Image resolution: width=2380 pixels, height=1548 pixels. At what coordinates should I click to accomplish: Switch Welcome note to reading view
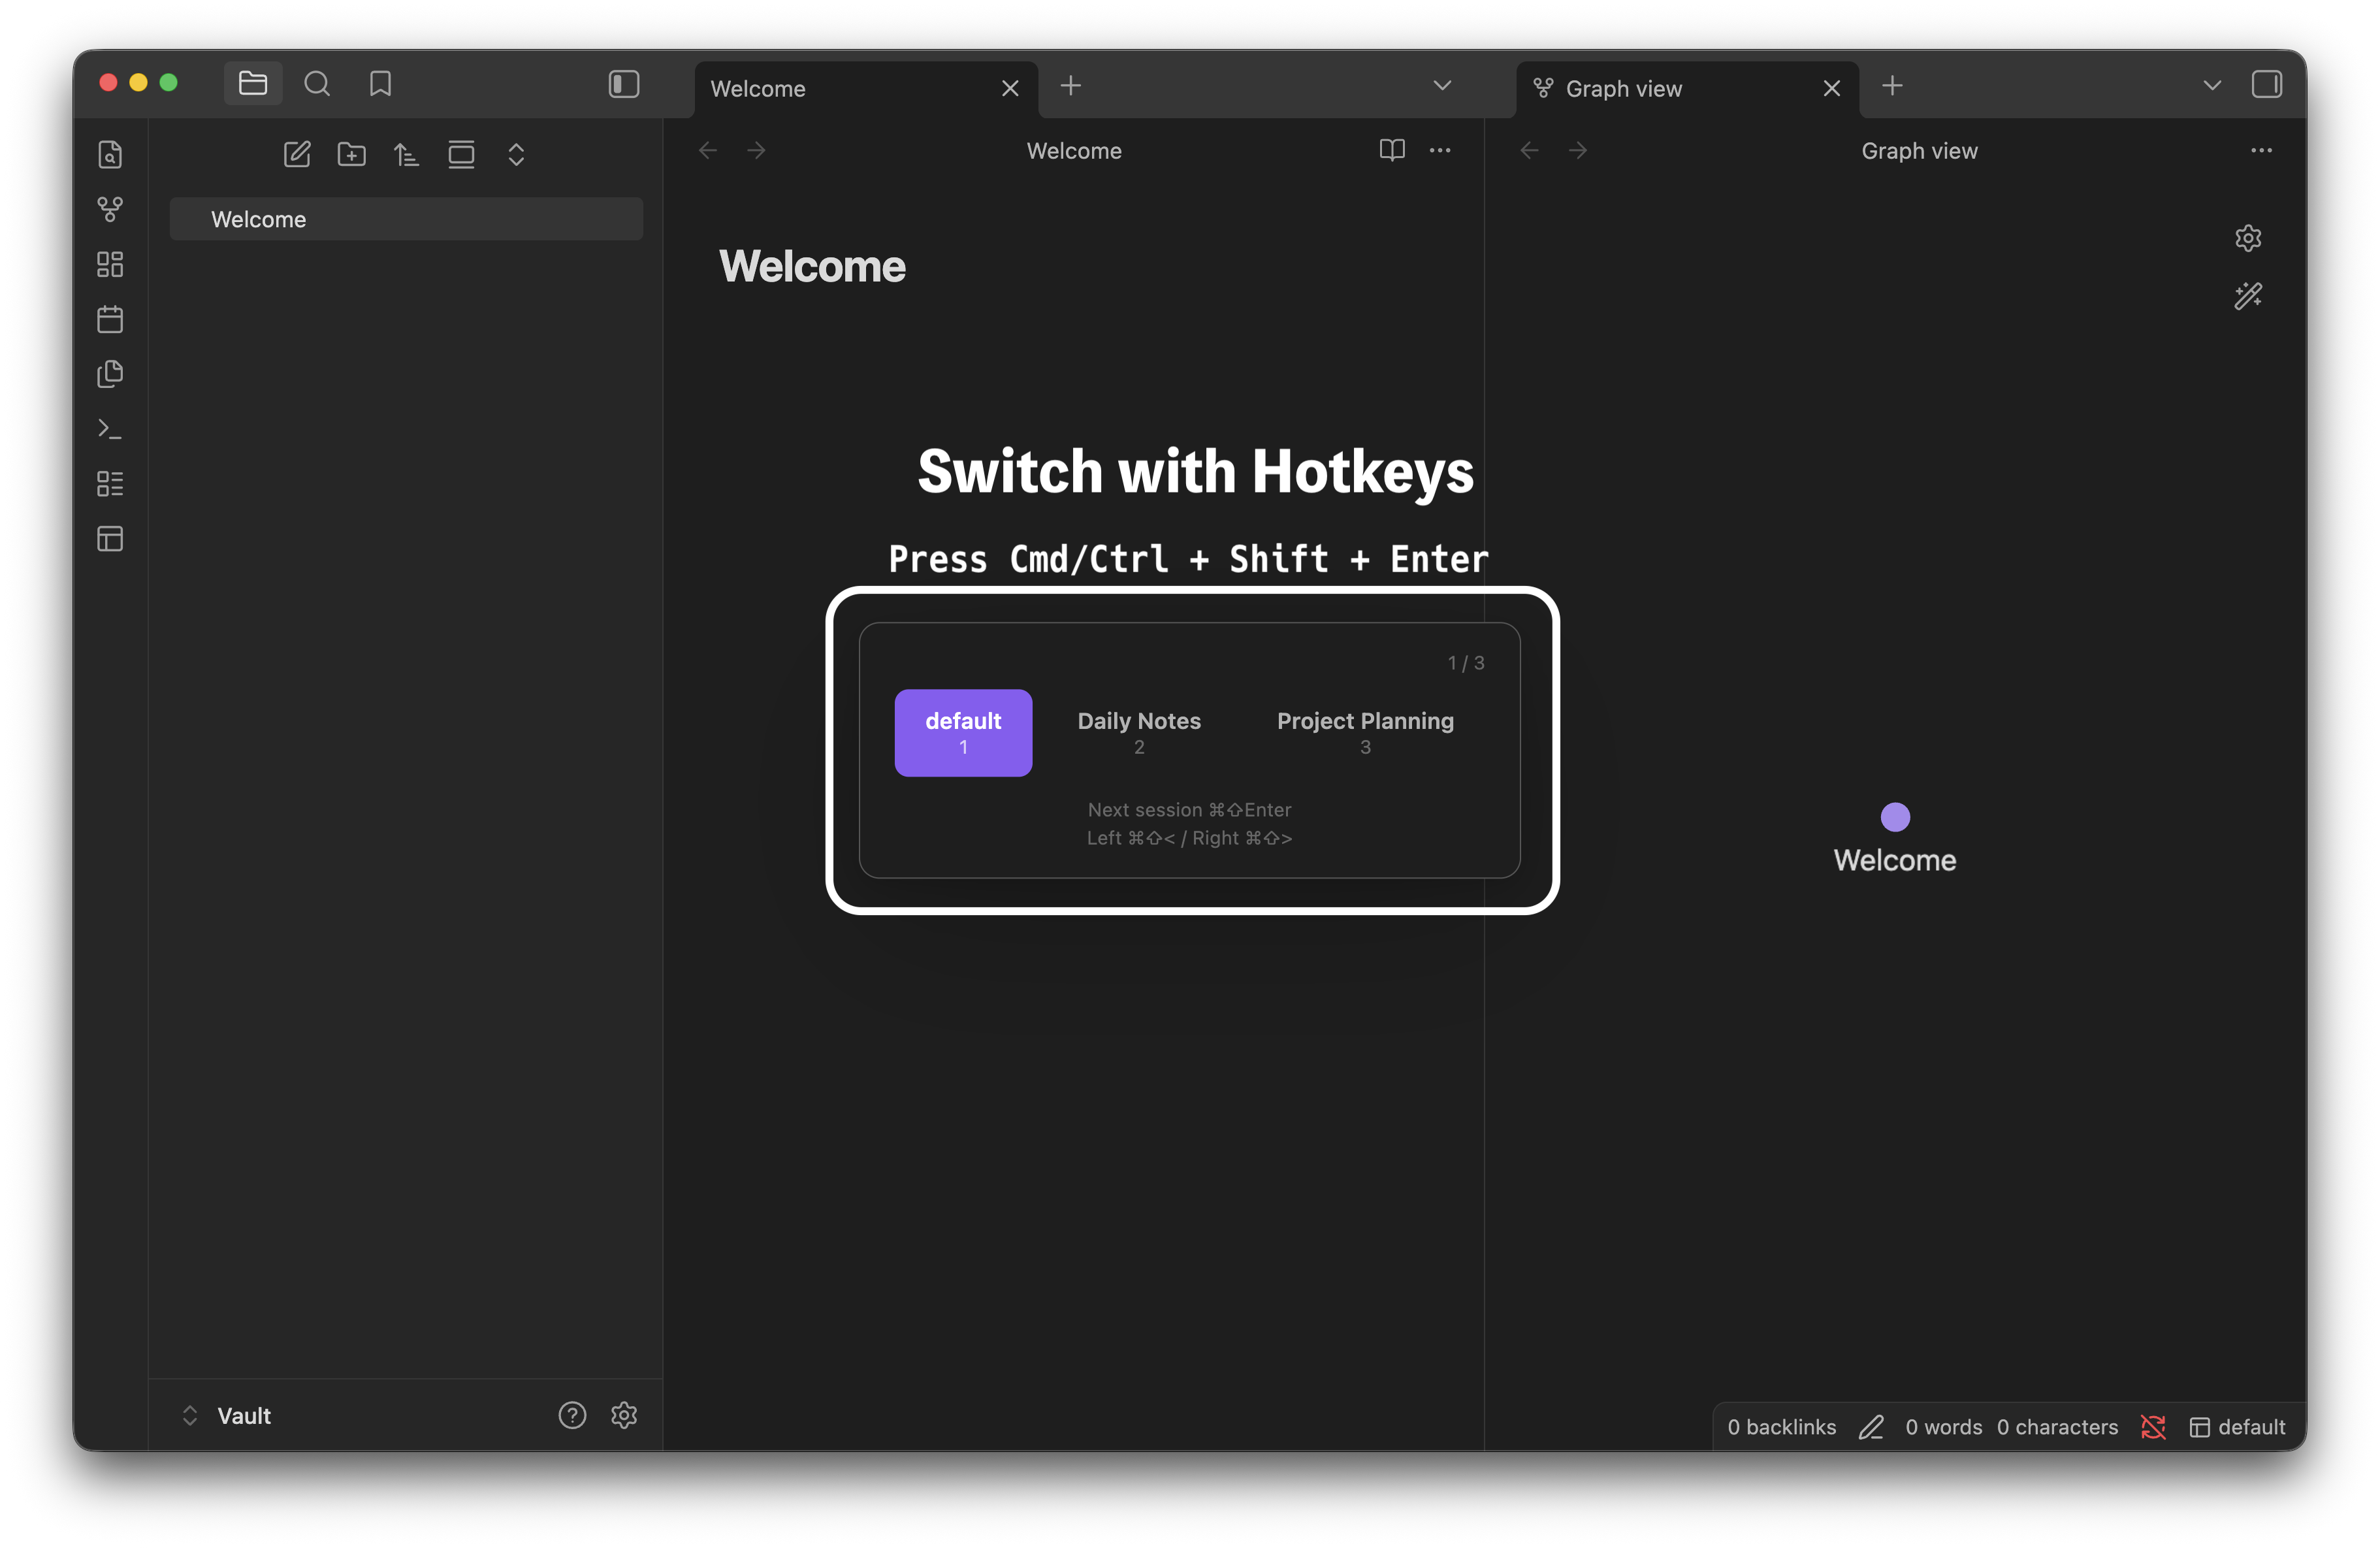tap(1392, 151)
